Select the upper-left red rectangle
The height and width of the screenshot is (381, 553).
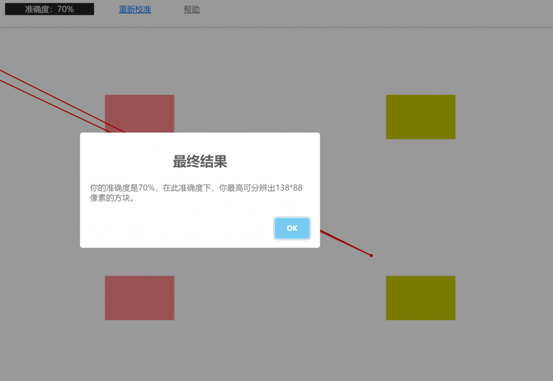pyautogui.click(x=139, y=111)
